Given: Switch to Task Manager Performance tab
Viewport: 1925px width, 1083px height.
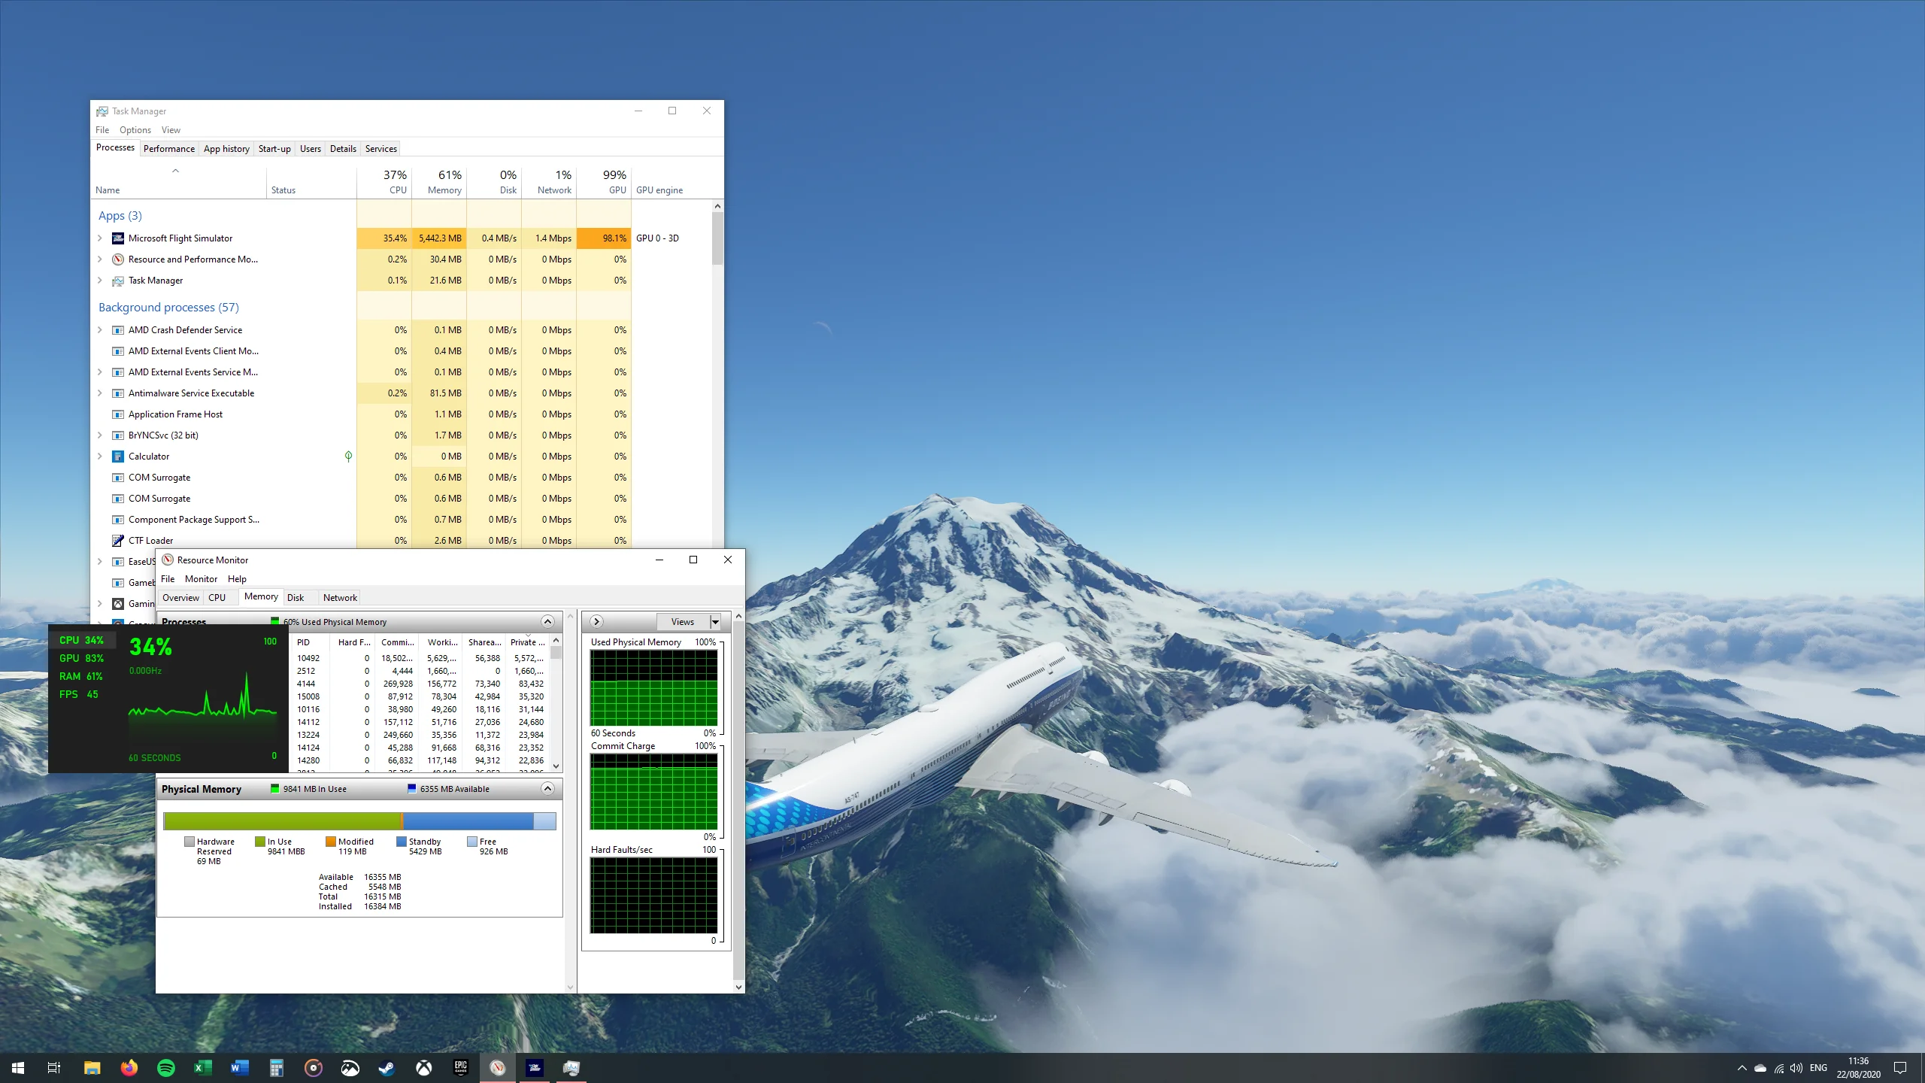Looking at the screenshot, I should click(169, 149).
